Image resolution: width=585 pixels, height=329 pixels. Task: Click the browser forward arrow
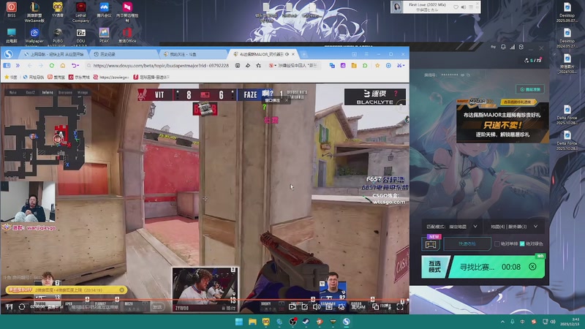coord(41,66)
